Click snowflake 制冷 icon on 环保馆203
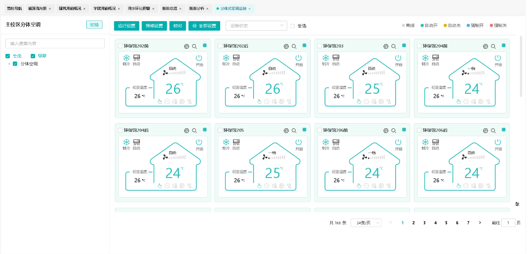This screenshot has width=532, height=254. coord(326,58)
